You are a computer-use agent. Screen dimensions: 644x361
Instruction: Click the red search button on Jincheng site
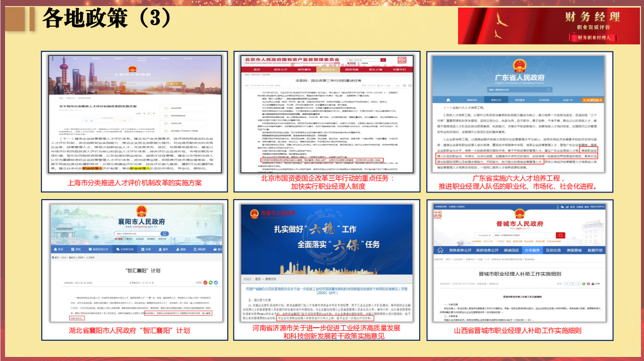pos(560,235)
